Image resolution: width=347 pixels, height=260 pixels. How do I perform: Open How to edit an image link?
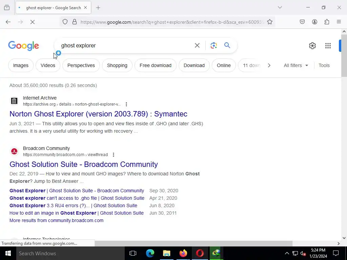coord(77,213)
